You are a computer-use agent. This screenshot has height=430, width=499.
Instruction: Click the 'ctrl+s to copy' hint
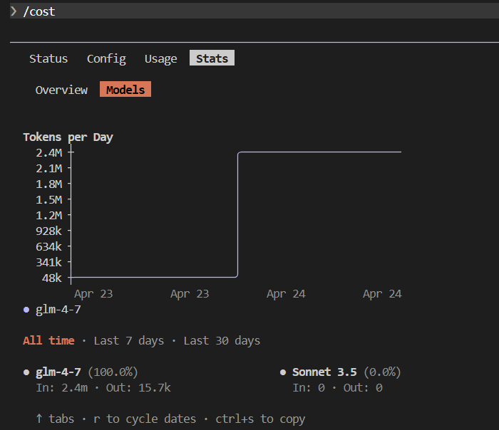[x=260, y=419]
